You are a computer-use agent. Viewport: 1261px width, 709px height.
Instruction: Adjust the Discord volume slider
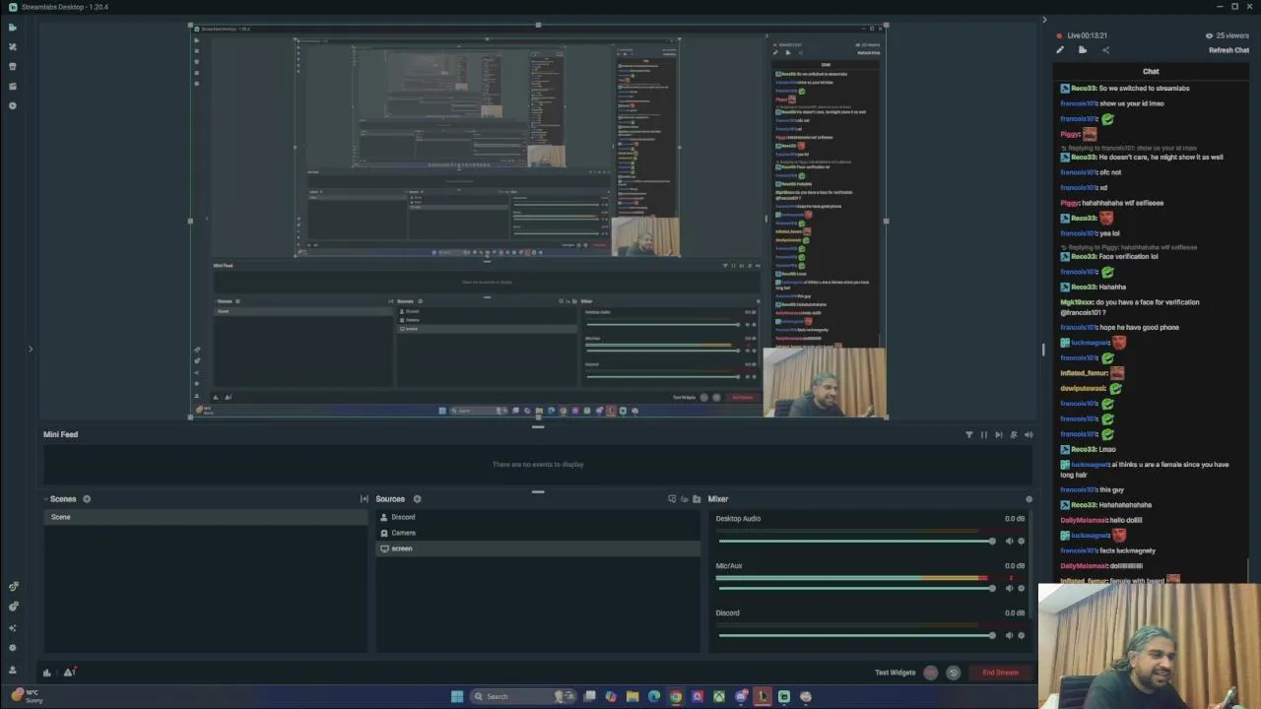tap(856, 635)
